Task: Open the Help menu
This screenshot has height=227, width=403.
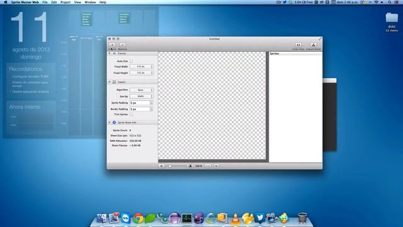Action: coord(103,2)
